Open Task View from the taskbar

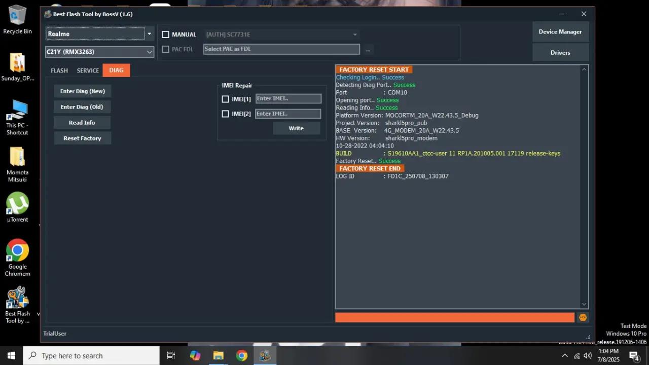(171, 355)
